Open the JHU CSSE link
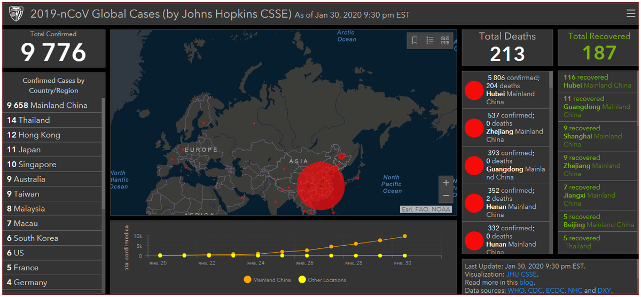 [x=522, y=274]
